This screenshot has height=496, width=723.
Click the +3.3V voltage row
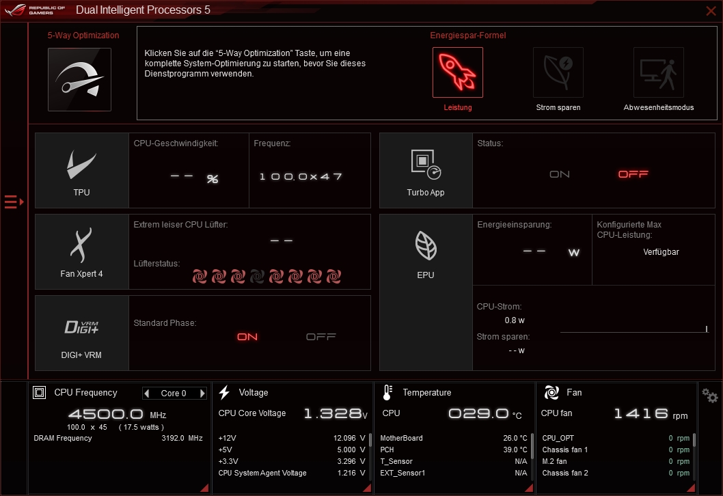click(292, 461)
